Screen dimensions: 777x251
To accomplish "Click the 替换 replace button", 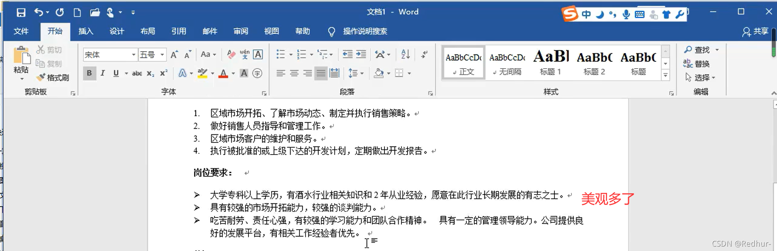I will coord(696,64).
